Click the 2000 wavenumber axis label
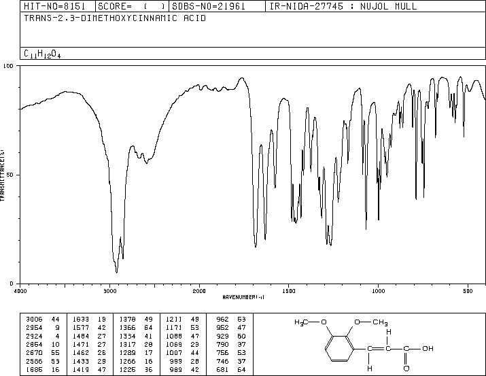Image resolution: width=486 pixels, height=376 pixels. click(199, 291)
